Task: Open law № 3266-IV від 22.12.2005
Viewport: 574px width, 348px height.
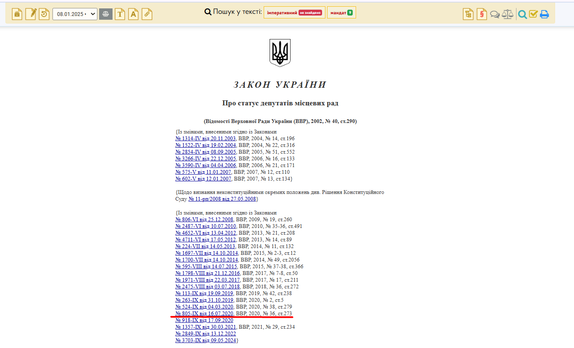Action: [x=206, y=159]
